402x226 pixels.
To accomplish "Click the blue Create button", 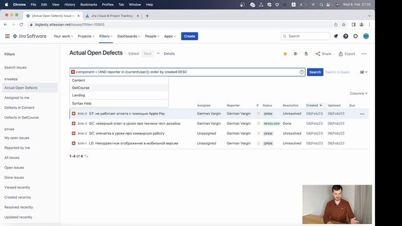I will 190,36.
